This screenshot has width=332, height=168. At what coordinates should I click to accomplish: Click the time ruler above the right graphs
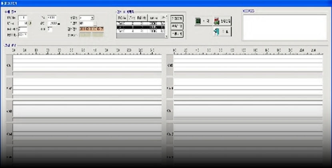coord(248,52)
